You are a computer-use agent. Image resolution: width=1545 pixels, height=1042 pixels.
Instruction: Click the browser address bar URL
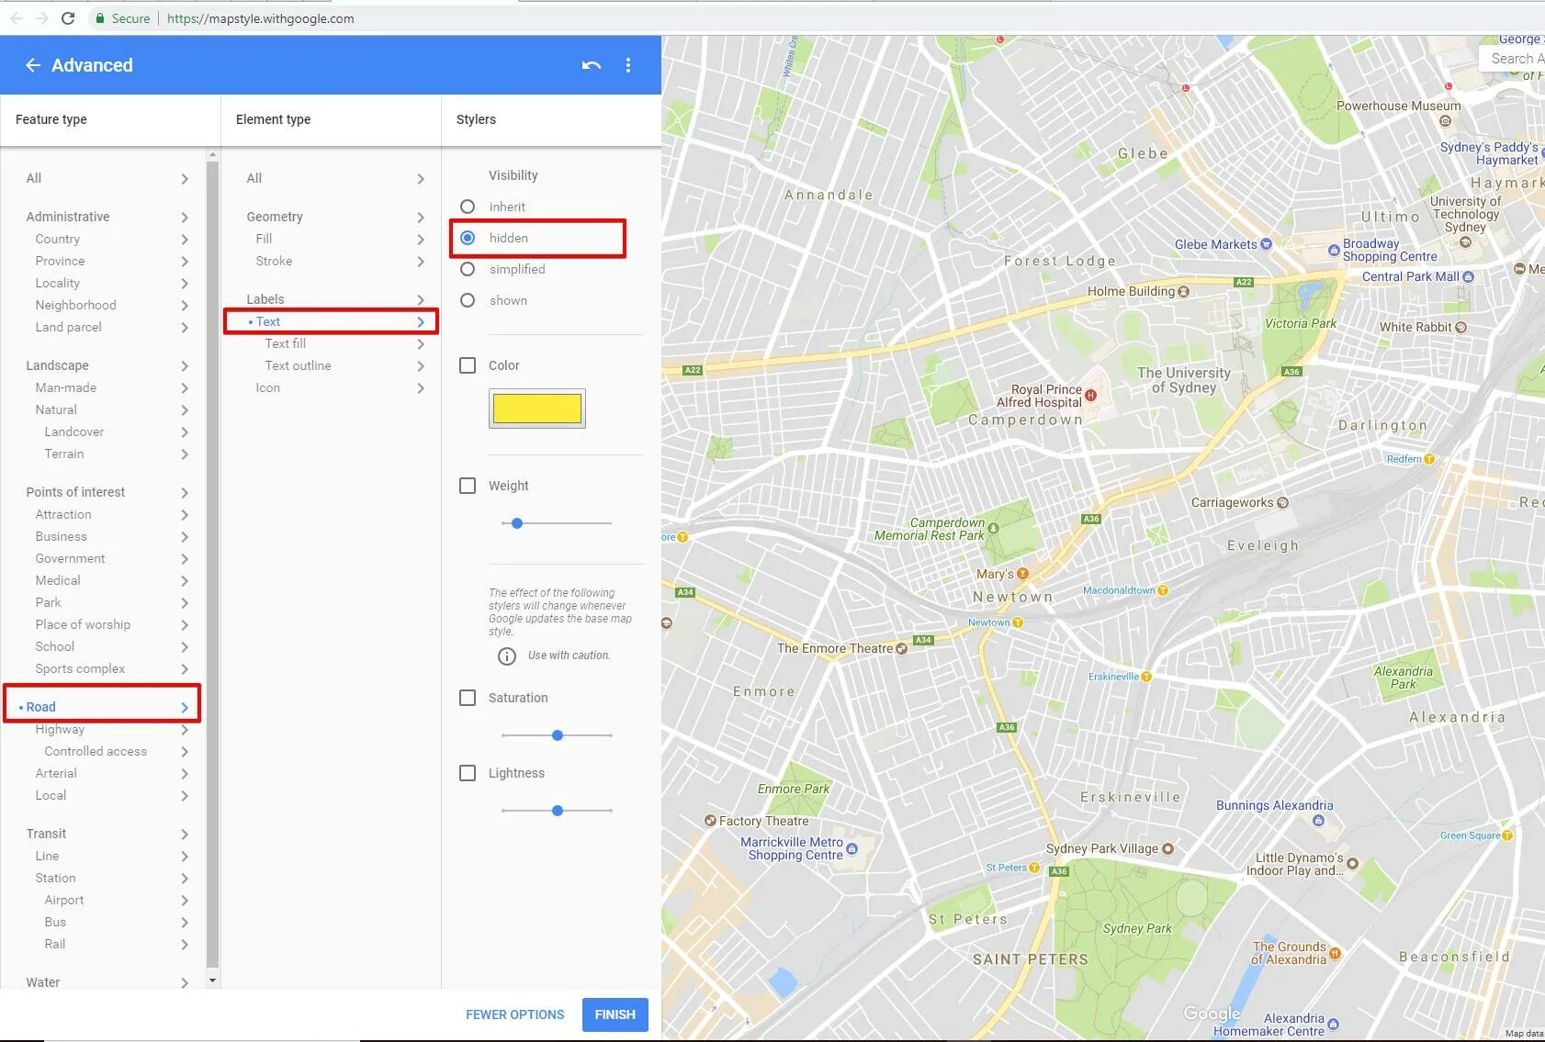pyautogui.click(x=261, y=18)
